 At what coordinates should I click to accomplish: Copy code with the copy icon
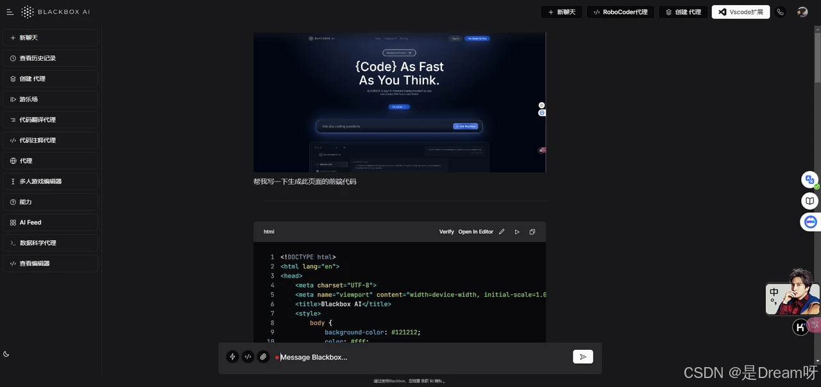[532, 232]
